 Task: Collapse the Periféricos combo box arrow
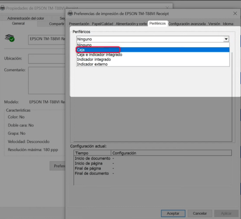click(226, 39)
